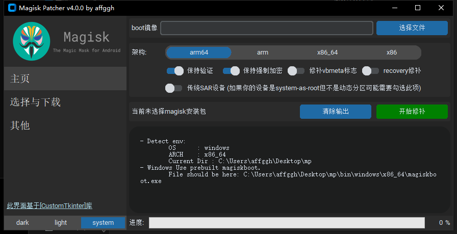The width and height of the screenshot is (457, 234).
Task: Click the 选择文件 button
Action: click(x=412, y=28)
